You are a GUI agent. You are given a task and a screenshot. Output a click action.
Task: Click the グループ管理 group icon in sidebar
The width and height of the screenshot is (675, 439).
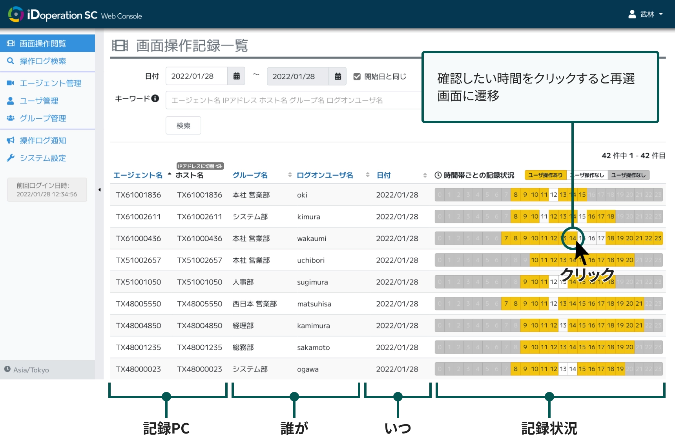tap(11, 118)
